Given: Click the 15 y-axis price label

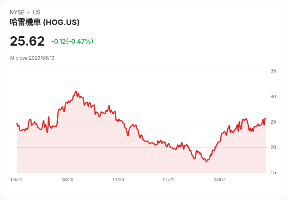Looking at the screenshot, I should [273, 173].
